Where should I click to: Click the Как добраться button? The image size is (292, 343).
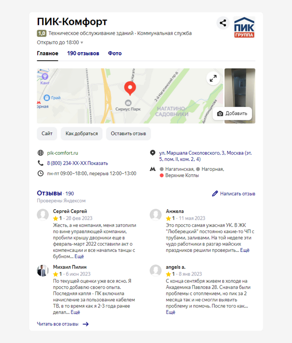click(x=82, y=134)
